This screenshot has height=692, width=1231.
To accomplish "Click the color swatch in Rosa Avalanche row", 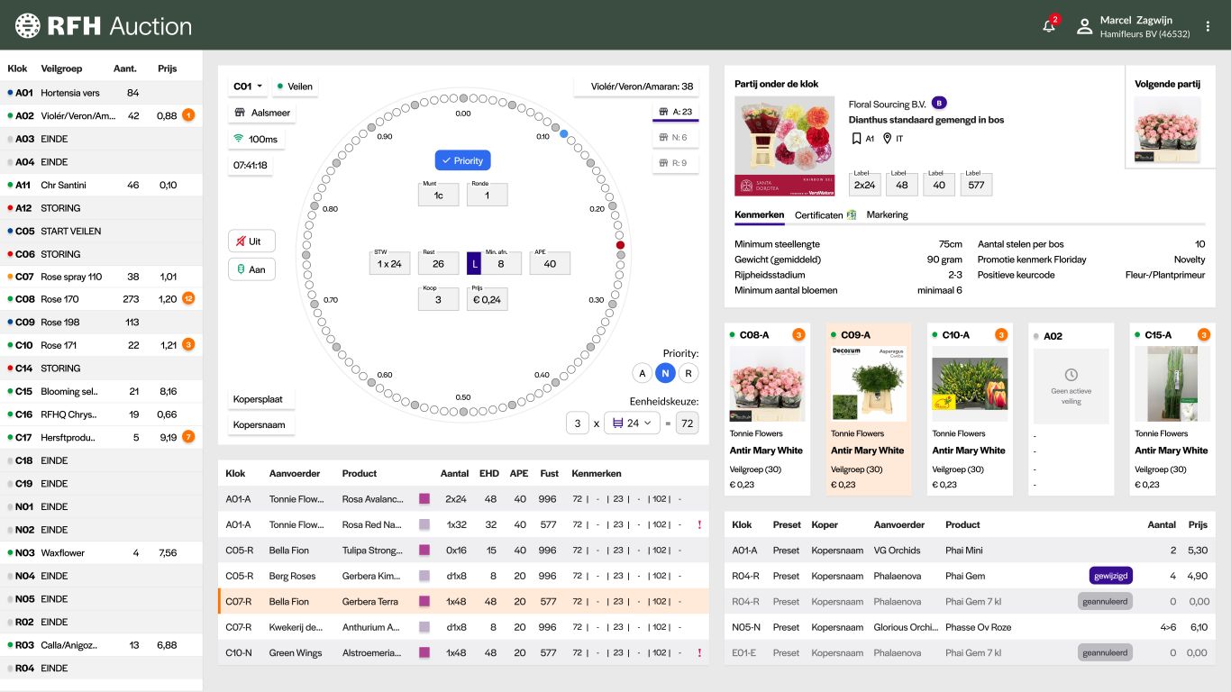I will 424,498.
